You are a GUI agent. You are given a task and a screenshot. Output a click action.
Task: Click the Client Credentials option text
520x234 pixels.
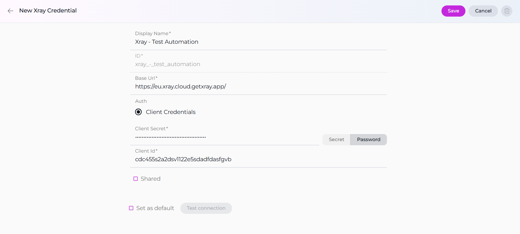(170, 112)
